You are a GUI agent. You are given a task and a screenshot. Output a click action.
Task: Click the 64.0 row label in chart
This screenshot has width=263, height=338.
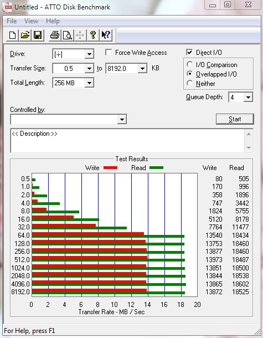click(24, 235)
